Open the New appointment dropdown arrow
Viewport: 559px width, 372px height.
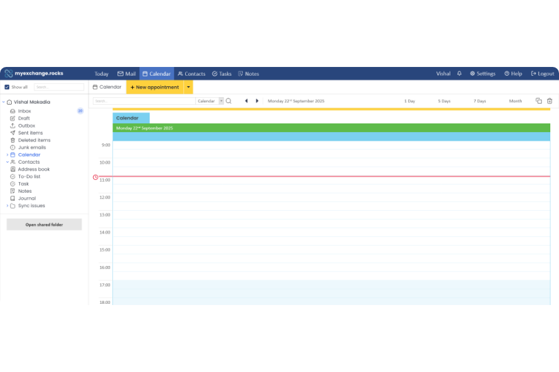point(188,87)
